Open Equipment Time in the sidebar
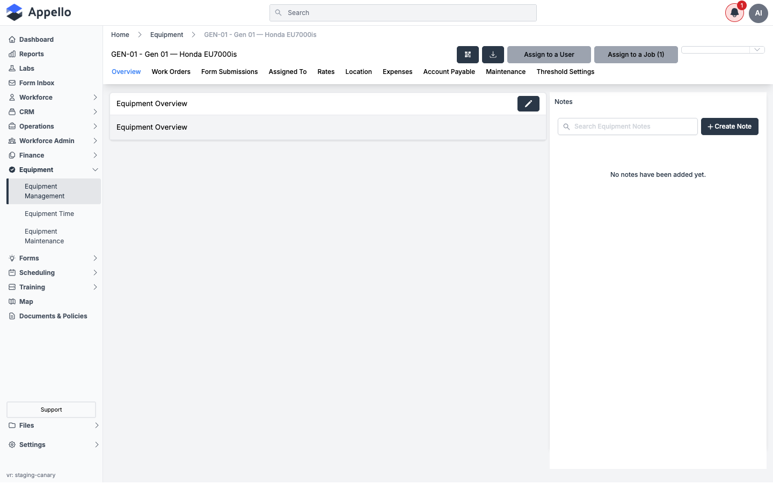Viewport: 773px width, 492px height. [49, 214]
